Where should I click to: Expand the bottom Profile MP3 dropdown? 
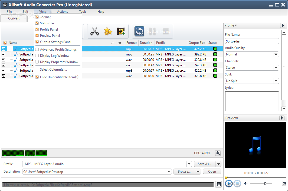click(189, 164)
